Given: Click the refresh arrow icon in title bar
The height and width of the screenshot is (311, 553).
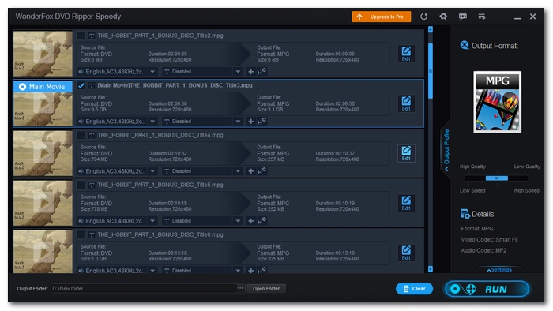Looking at the screenshot, I should tap(423, 17).
